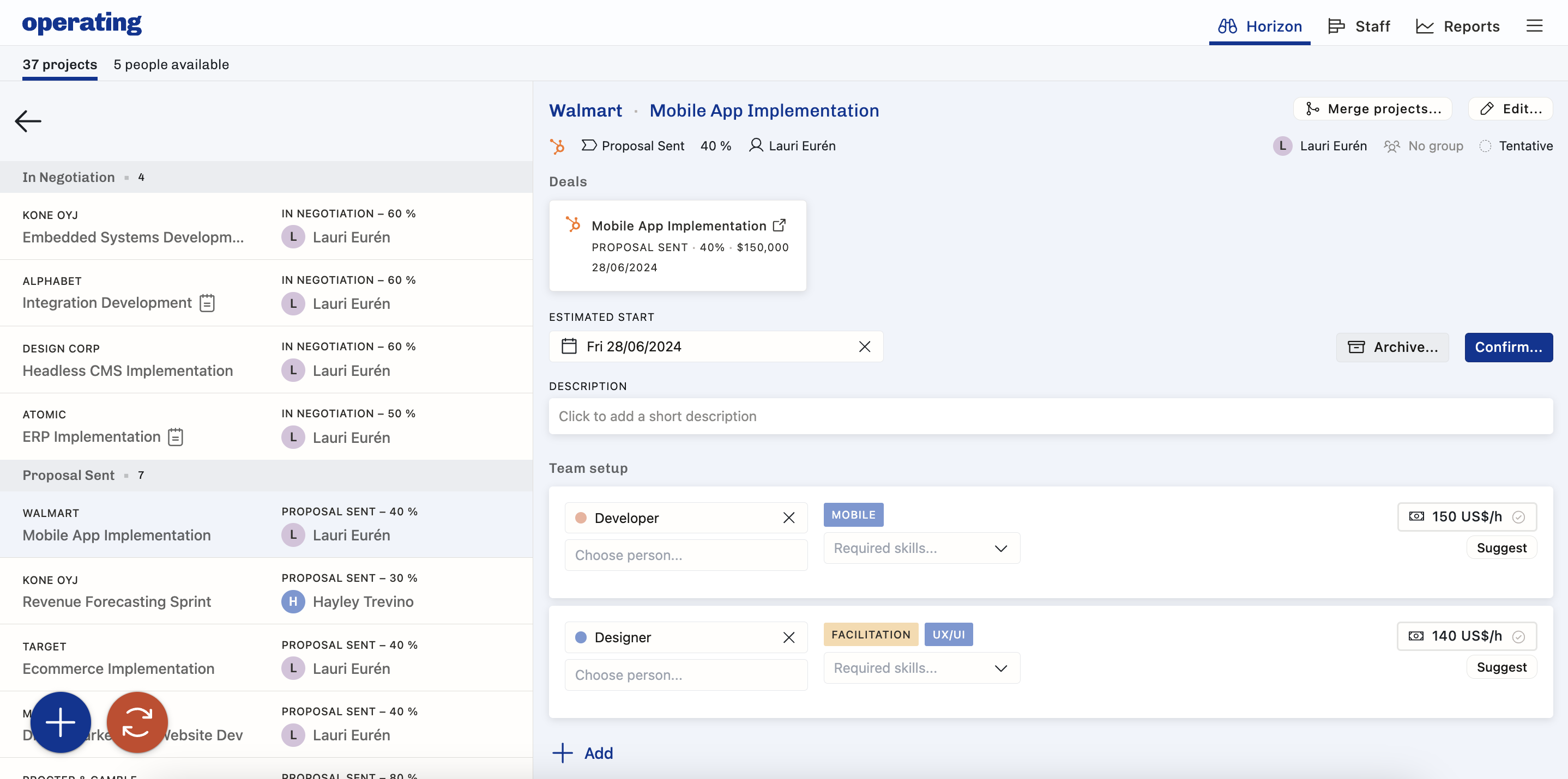This screenshot has width=1568, height=779.
Task: Click Suggest for the Designer role
Action: 1501,668
